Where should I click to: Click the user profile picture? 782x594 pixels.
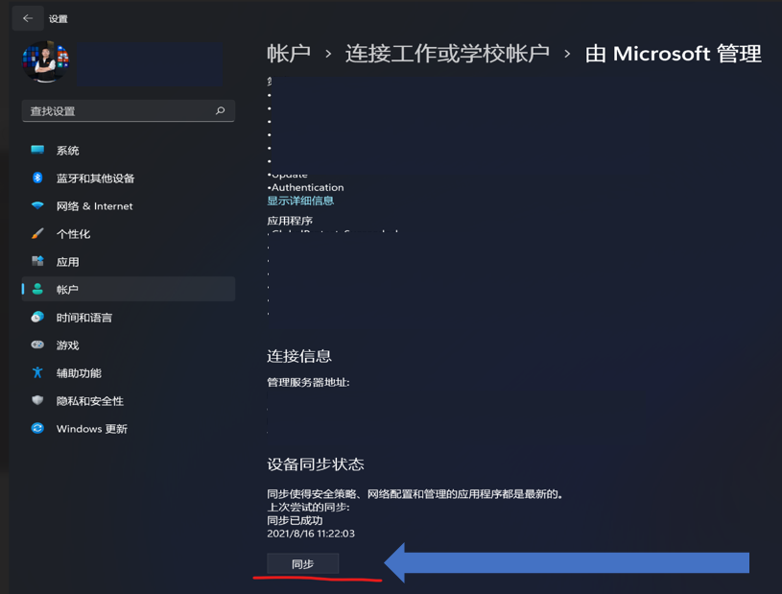coord(45,60)
